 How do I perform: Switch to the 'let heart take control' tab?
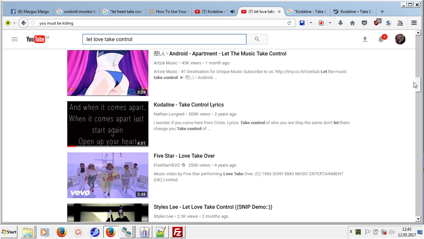click(x=123, y=12)
